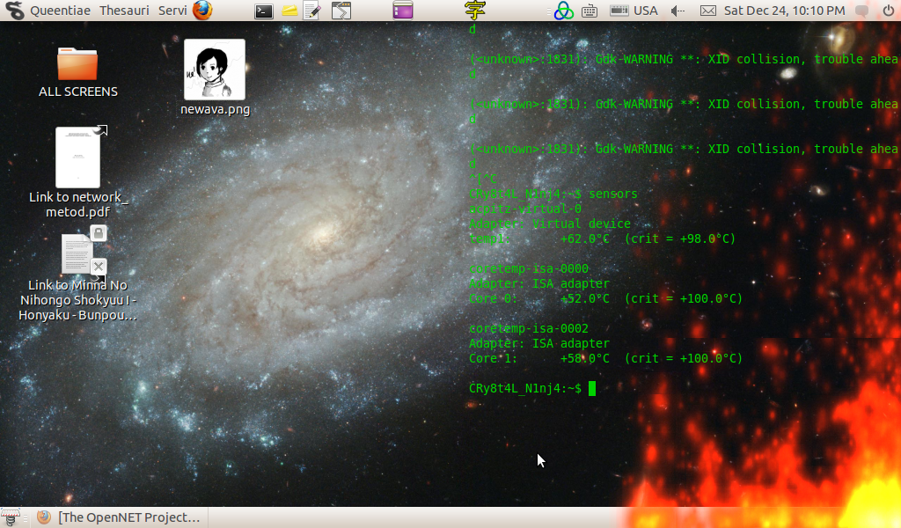Click the tri-color rings tray icon

click(x=564, y=11)
